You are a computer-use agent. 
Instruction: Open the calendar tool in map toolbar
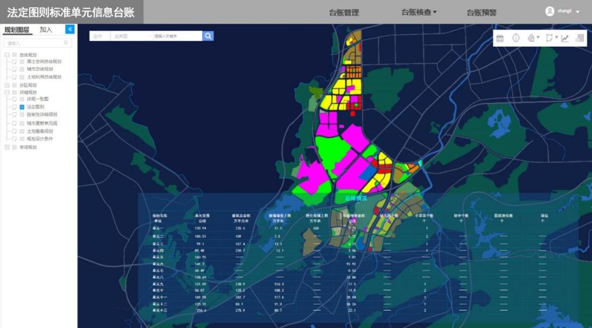tap(500, 38)
